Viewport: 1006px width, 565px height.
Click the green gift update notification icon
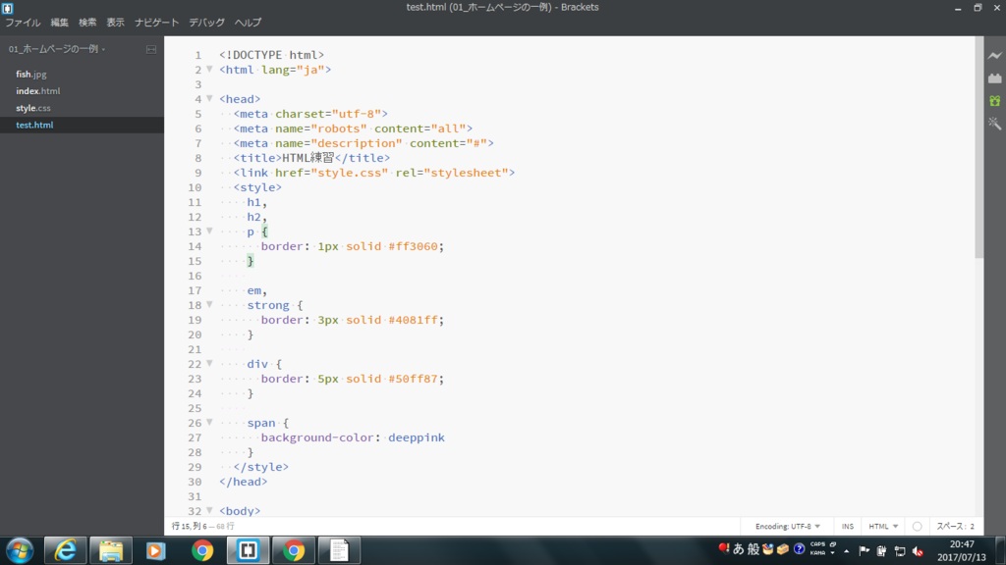coord(994,101)
